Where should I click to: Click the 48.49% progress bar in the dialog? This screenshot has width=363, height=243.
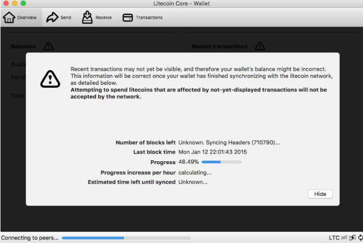[222, 162]
